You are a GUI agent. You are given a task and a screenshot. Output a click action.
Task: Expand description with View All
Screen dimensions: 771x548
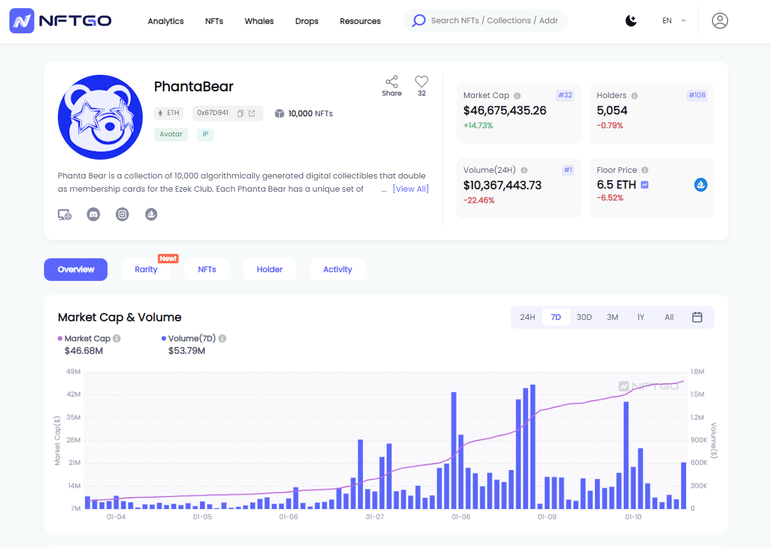click(410, 189)
